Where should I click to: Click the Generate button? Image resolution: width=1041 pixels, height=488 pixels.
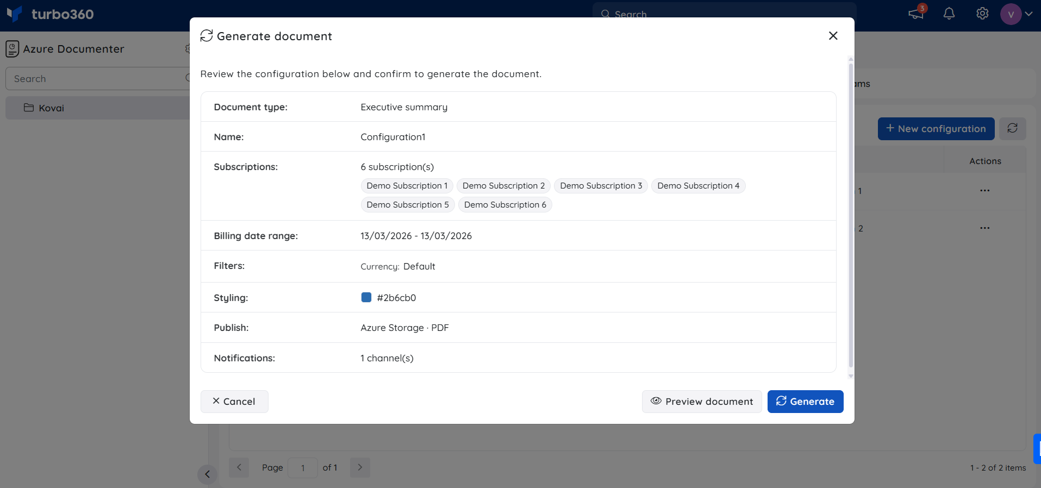[x=805, y=402]
